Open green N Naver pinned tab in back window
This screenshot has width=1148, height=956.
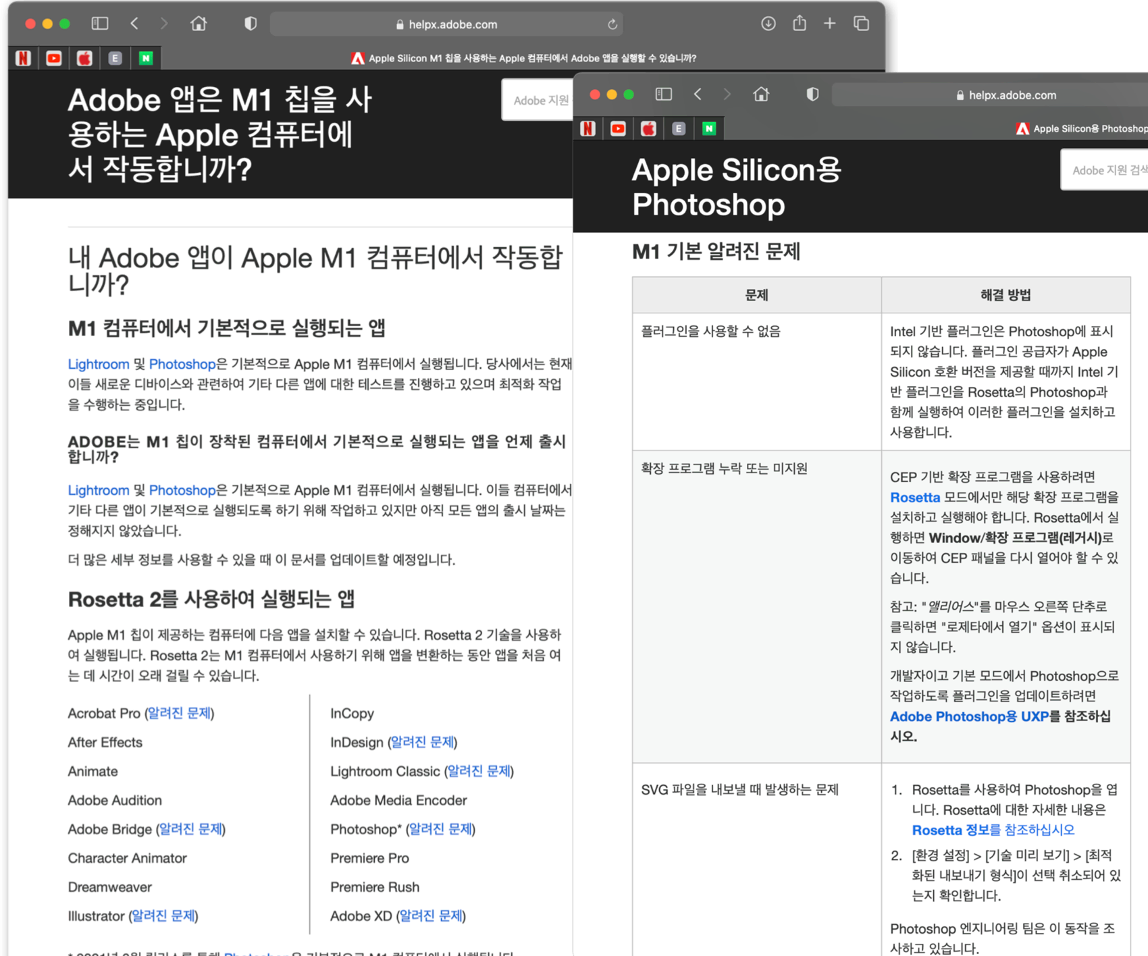click(146, 58)
